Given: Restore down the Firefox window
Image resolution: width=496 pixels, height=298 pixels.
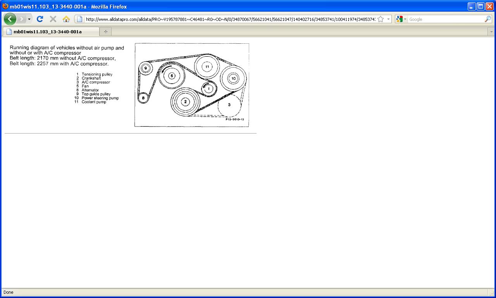Looking at the screenshot, I should [x=480, y=6].
